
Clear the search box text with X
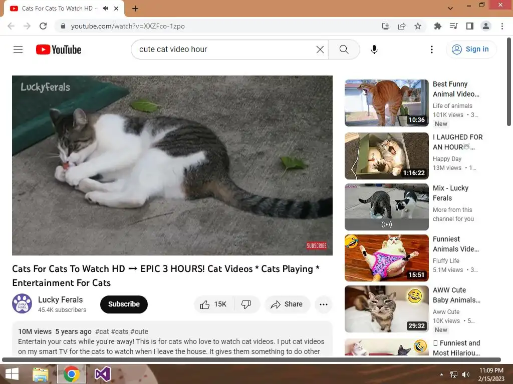click(320, 49)
